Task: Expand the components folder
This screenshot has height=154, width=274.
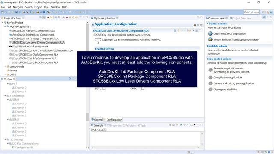Action: (x=5, y=67)
